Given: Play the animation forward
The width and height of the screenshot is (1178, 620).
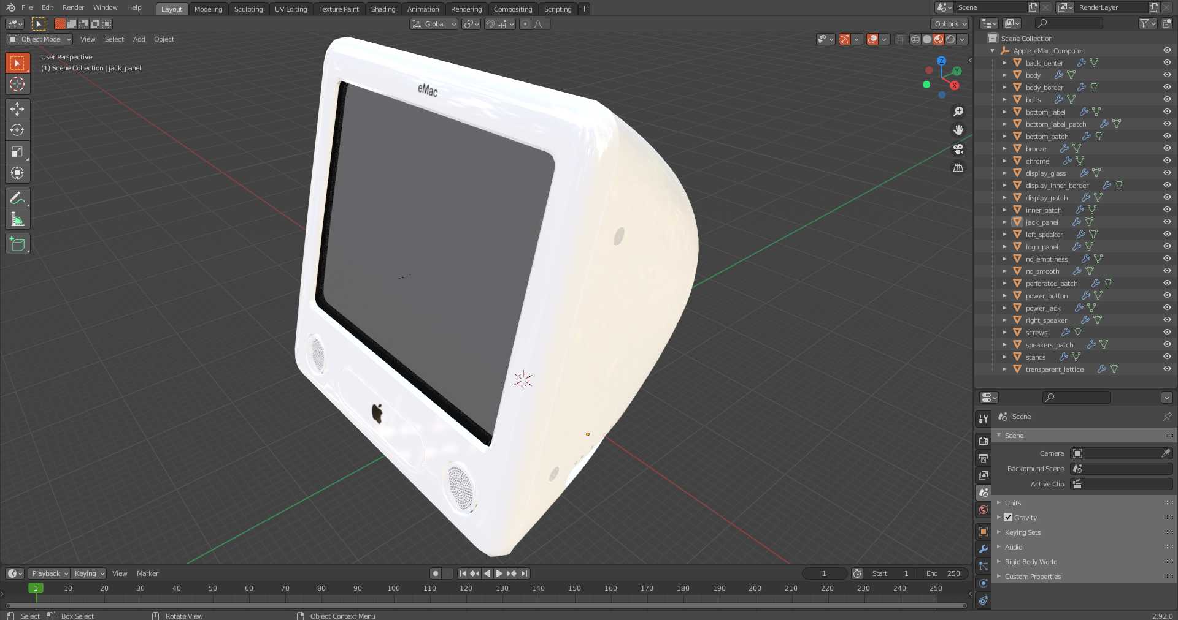Looking at the screenshot, I should (499, 573).
